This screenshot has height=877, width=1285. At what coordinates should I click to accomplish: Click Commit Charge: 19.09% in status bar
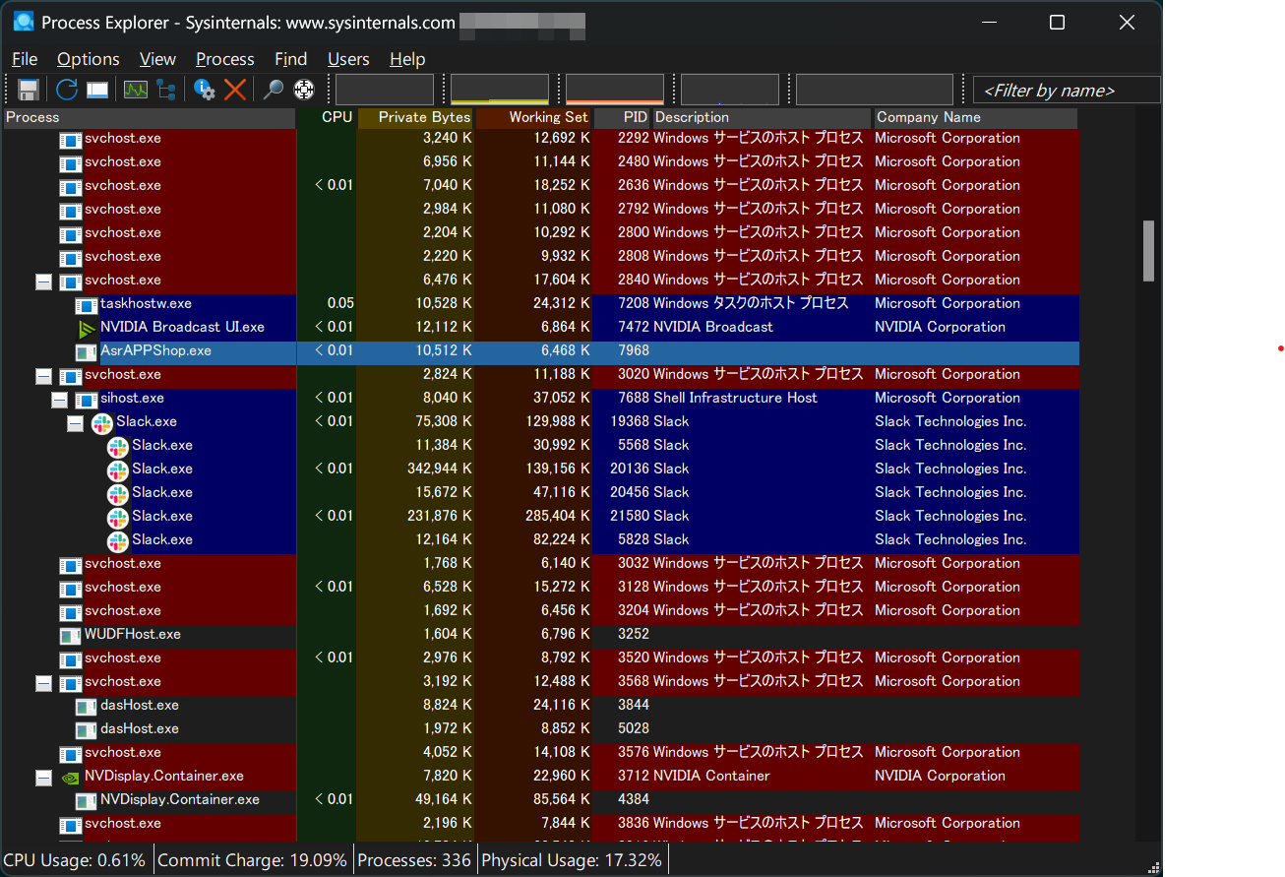click(252, 860)
